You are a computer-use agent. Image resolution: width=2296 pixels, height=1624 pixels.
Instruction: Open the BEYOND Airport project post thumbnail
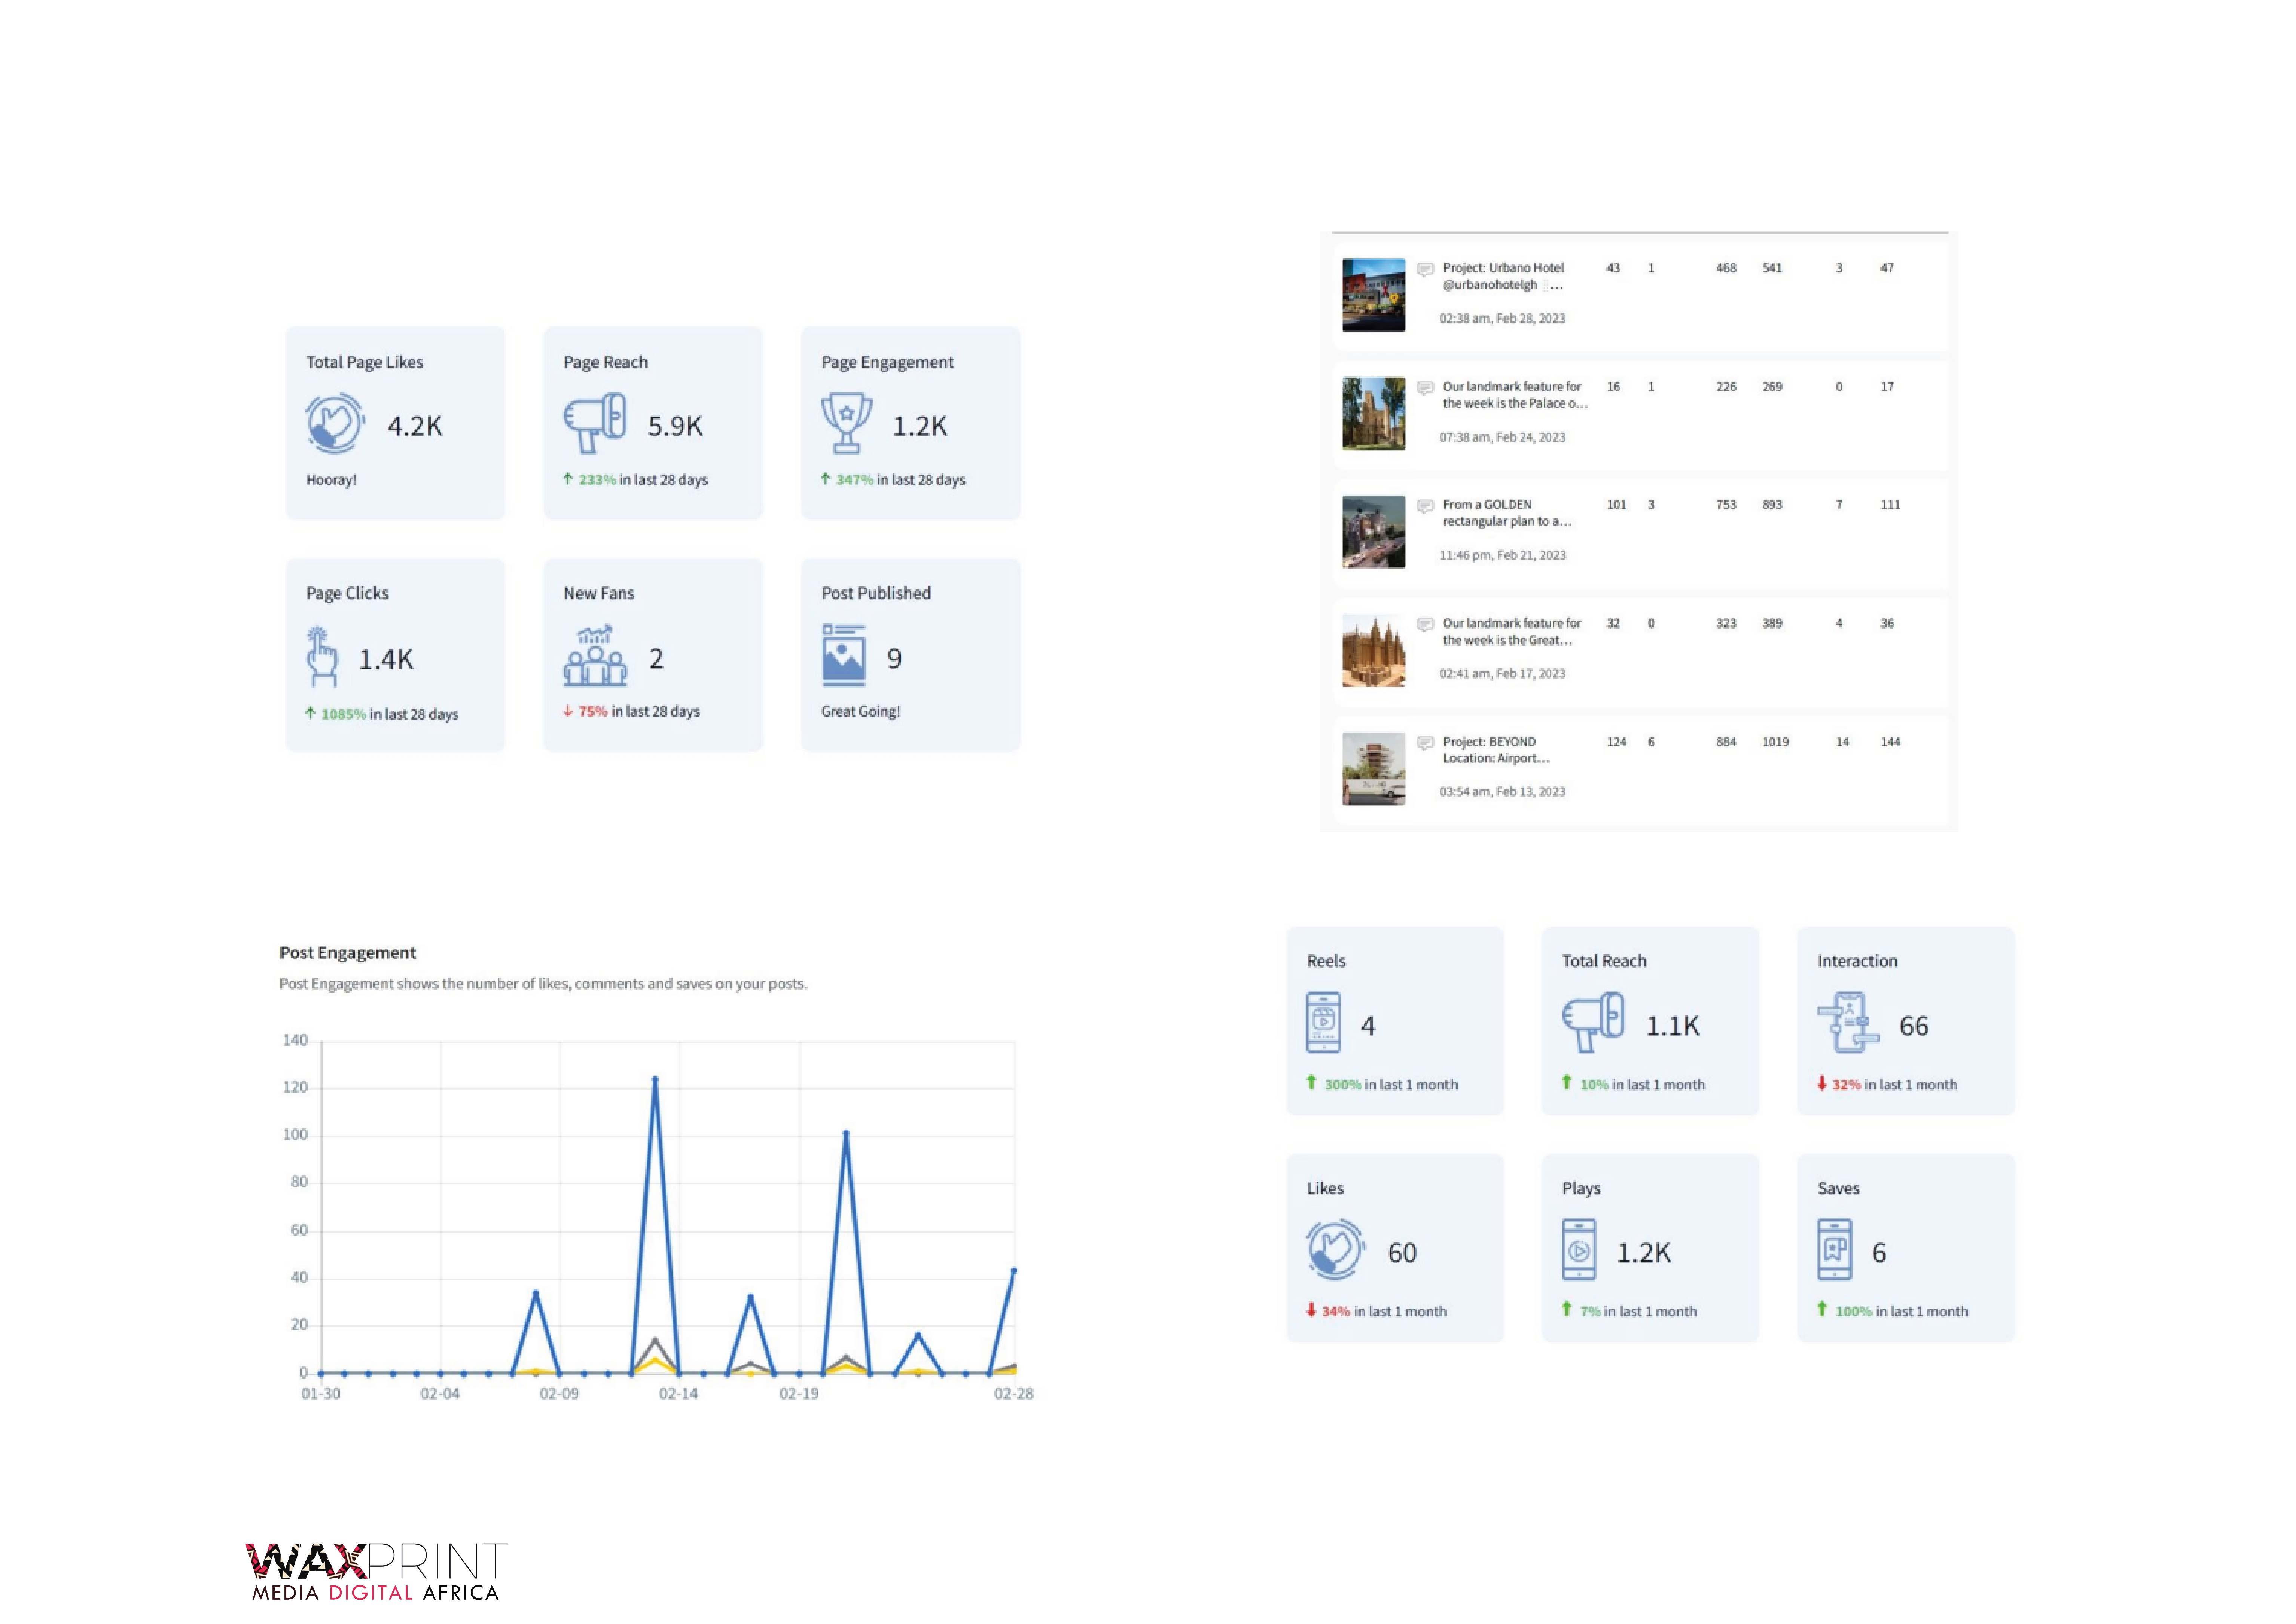[1373, 769]
